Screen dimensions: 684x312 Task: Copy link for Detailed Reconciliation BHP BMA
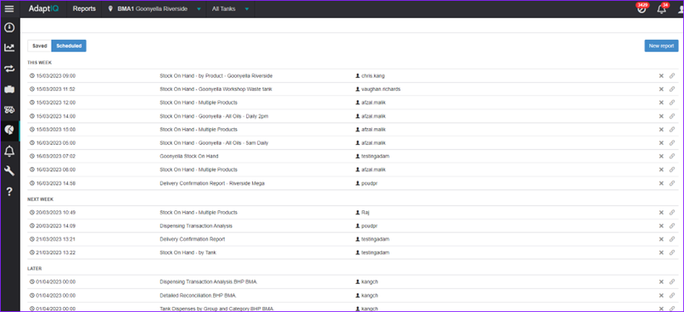(x=672, y=295)
